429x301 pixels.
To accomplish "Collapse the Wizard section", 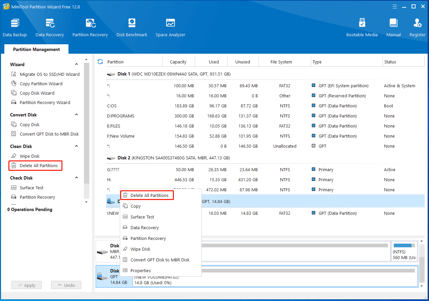I will 77,64.
